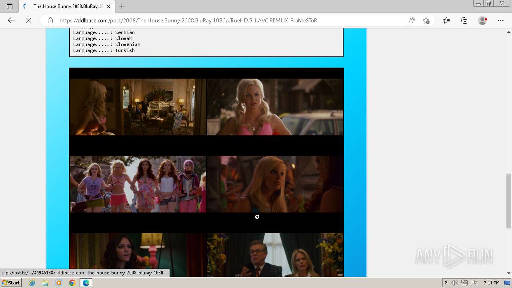Open Collections panel
This screenshot has height=288, width=512.
tap(464, 20)
